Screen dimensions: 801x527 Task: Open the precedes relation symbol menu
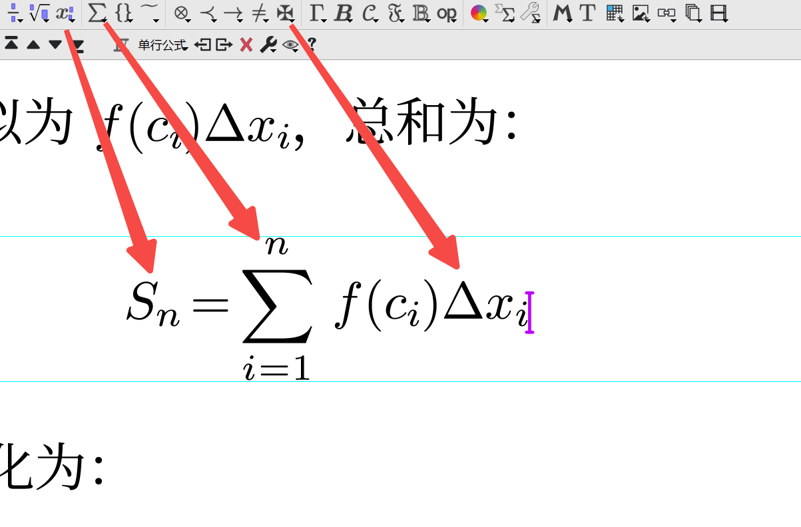click(x=207, y=13)
